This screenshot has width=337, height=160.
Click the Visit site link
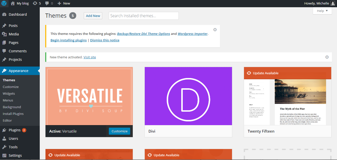pos(90,57)
